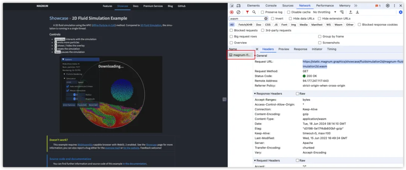The width and height of the screenshot is (406, 170).
Task: Open the blue network settings gear
Action: [401, 12]
